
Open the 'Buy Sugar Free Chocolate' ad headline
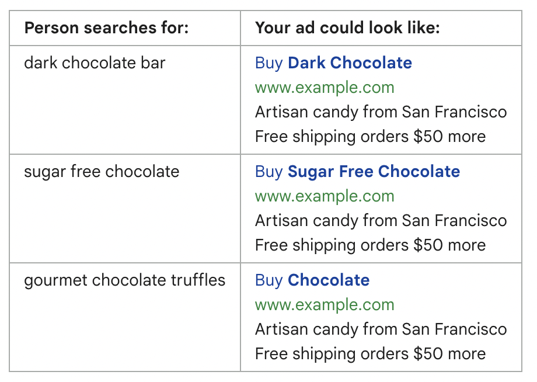tap(357, 172)
